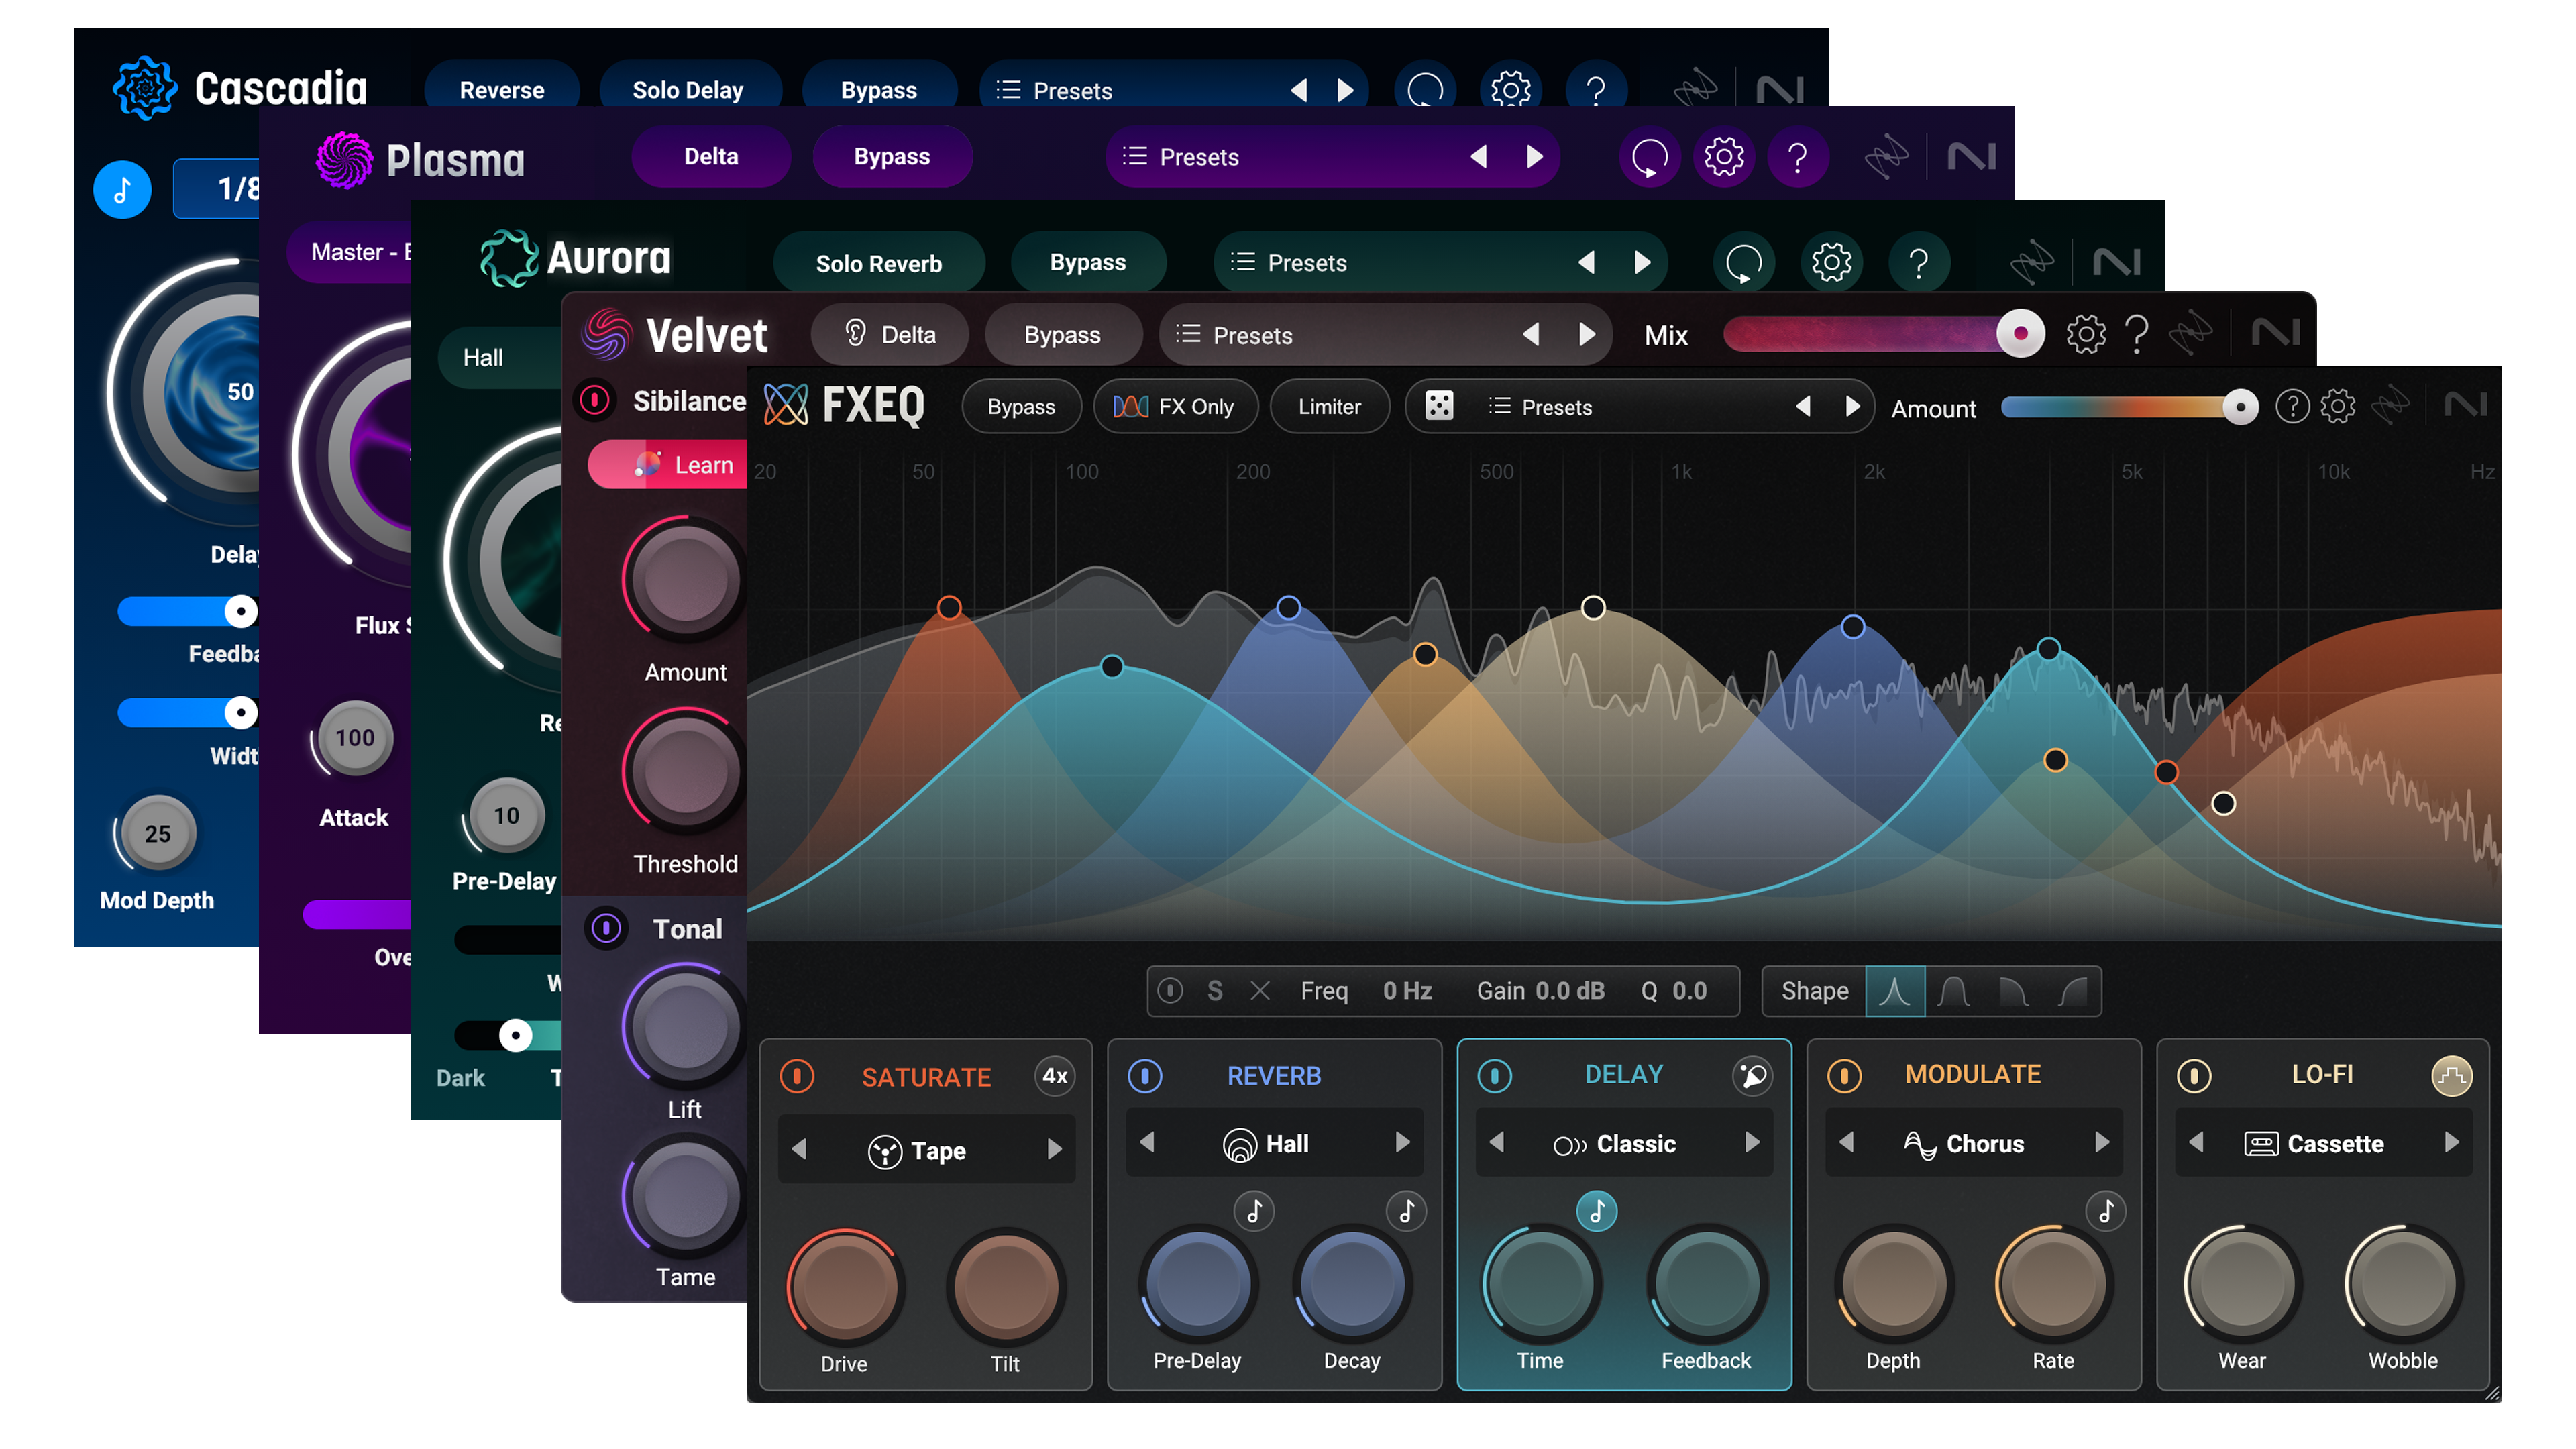Go to previous Velvet preset

pos(1531,334)
